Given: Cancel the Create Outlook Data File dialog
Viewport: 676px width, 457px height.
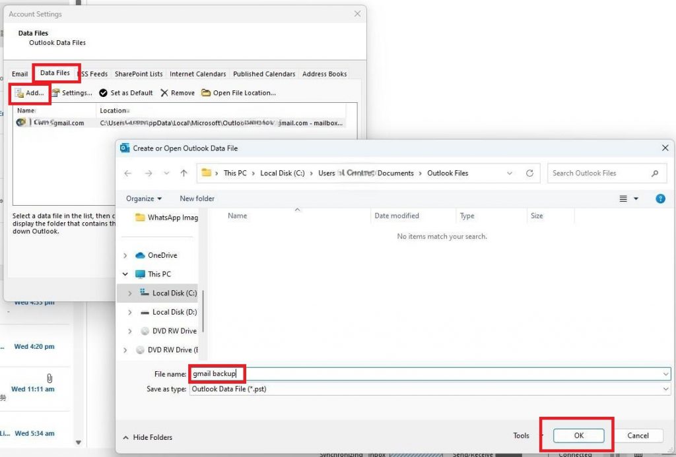Looking at the screenshot, I should (x=638, y=435).
